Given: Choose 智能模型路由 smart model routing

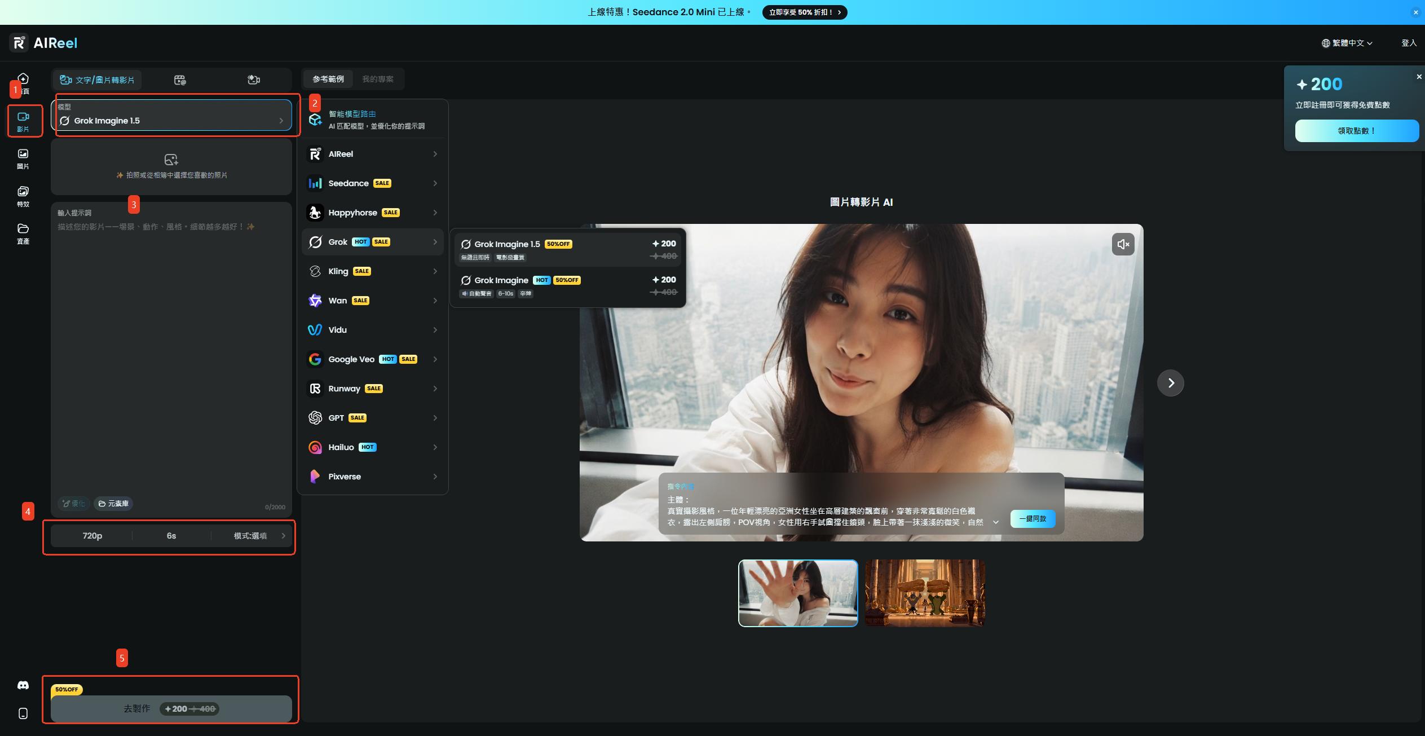Looking at the screenshot, I should (x=373, y=120).
